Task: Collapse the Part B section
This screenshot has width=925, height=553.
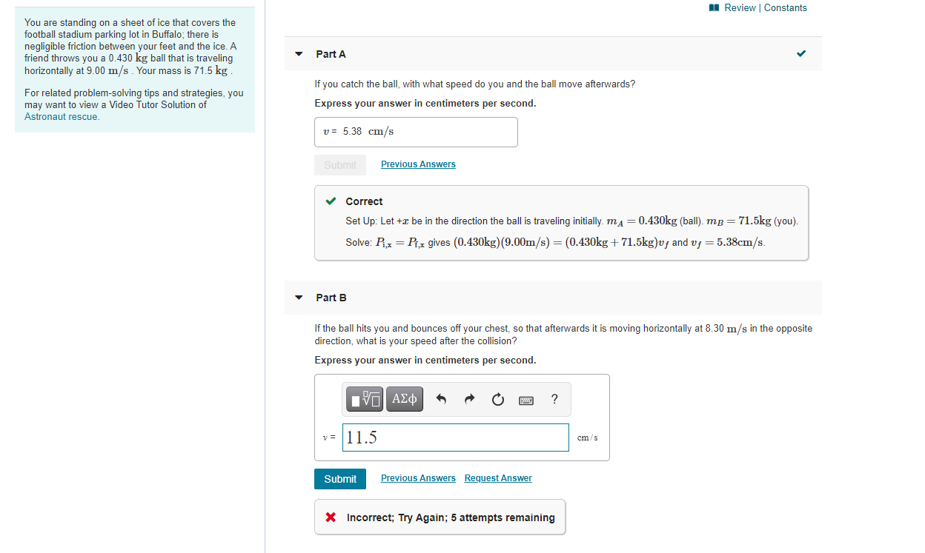Action: pyautogui.click(x=298, y=297)
